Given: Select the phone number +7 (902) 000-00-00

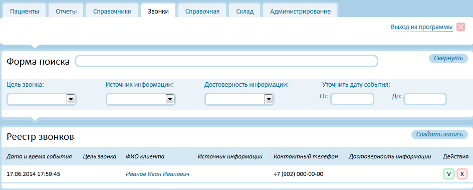Looking at the screenshot, I should point(298,174).
